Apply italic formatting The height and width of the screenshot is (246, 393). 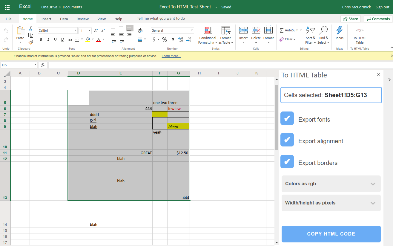coord(48,39)
